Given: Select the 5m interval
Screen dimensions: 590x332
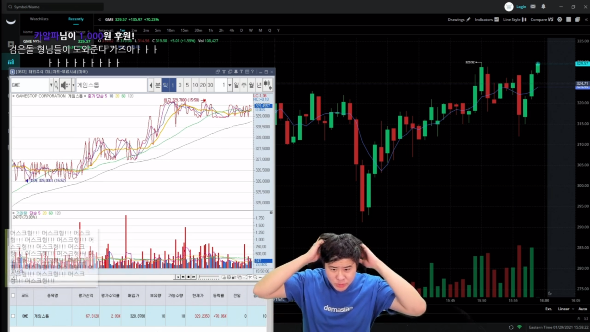Looking at the screenshot, I should [158, 30].
